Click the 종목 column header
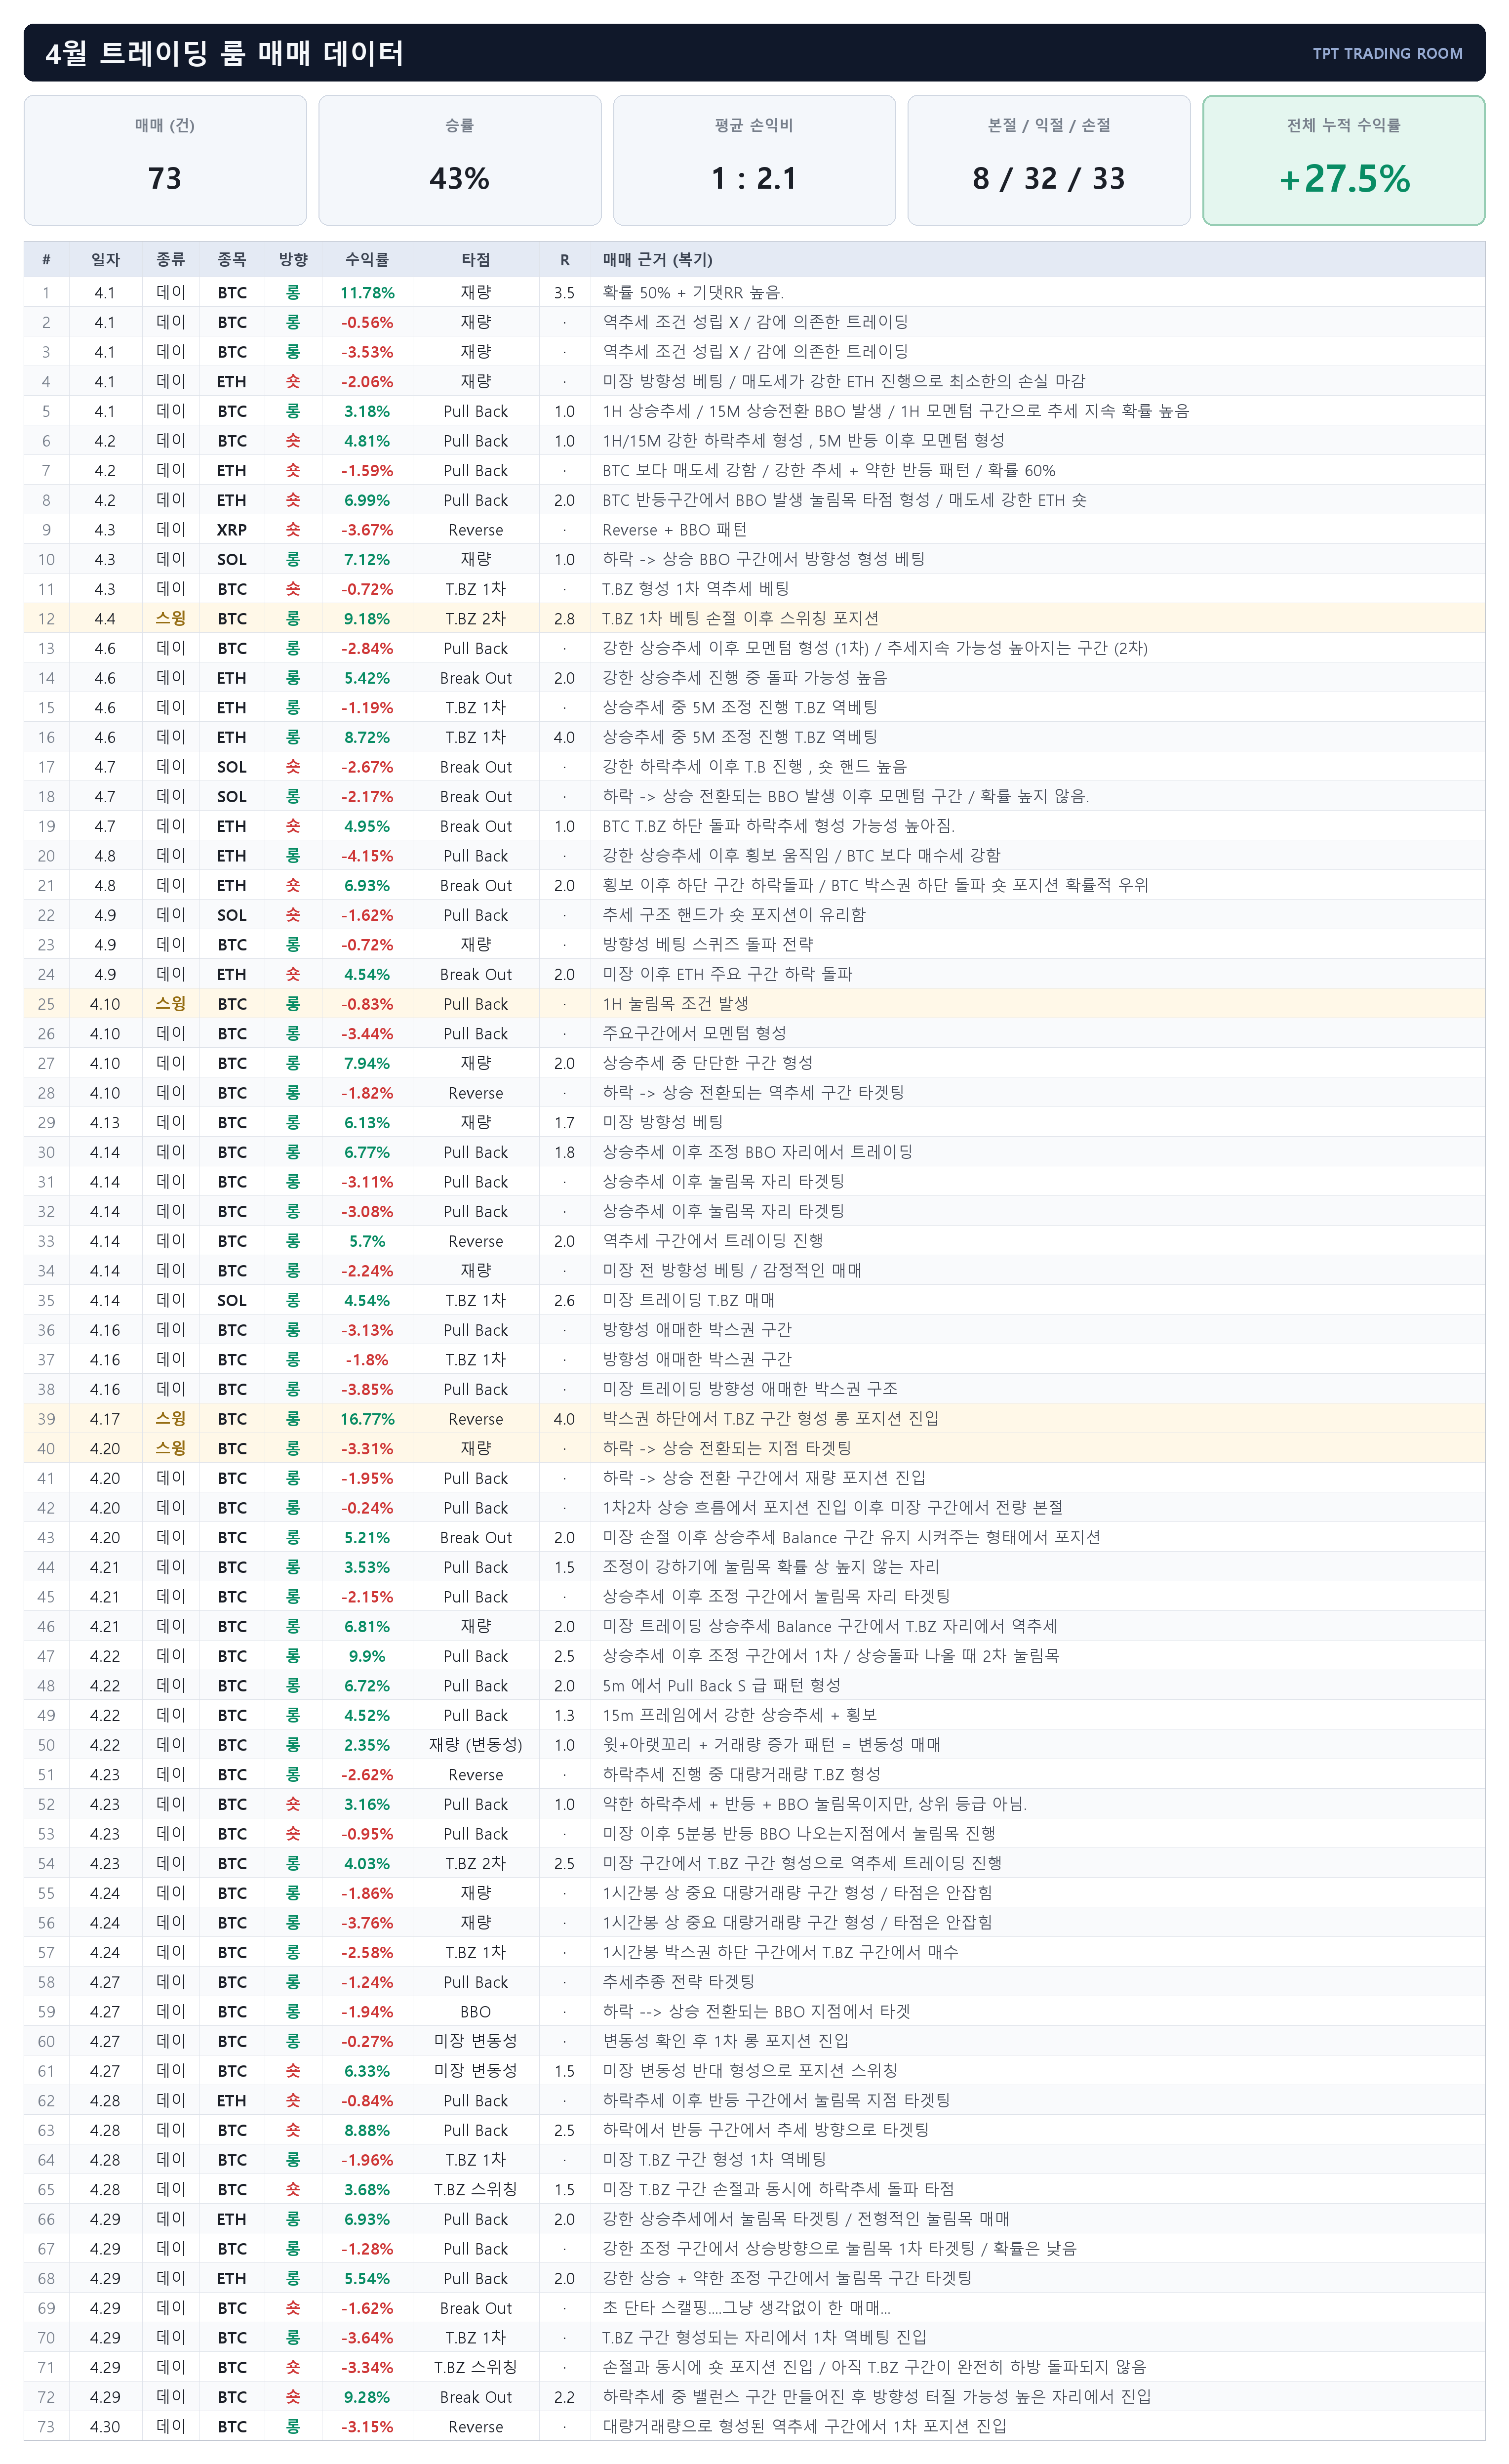1509x2464 pixels. point(232,260)
